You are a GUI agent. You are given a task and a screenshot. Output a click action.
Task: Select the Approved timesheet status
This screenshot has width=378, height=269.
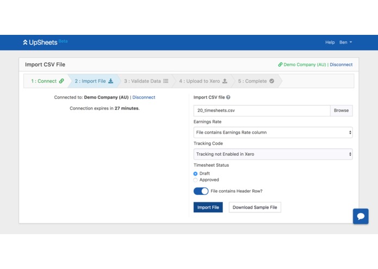(195, 180)
